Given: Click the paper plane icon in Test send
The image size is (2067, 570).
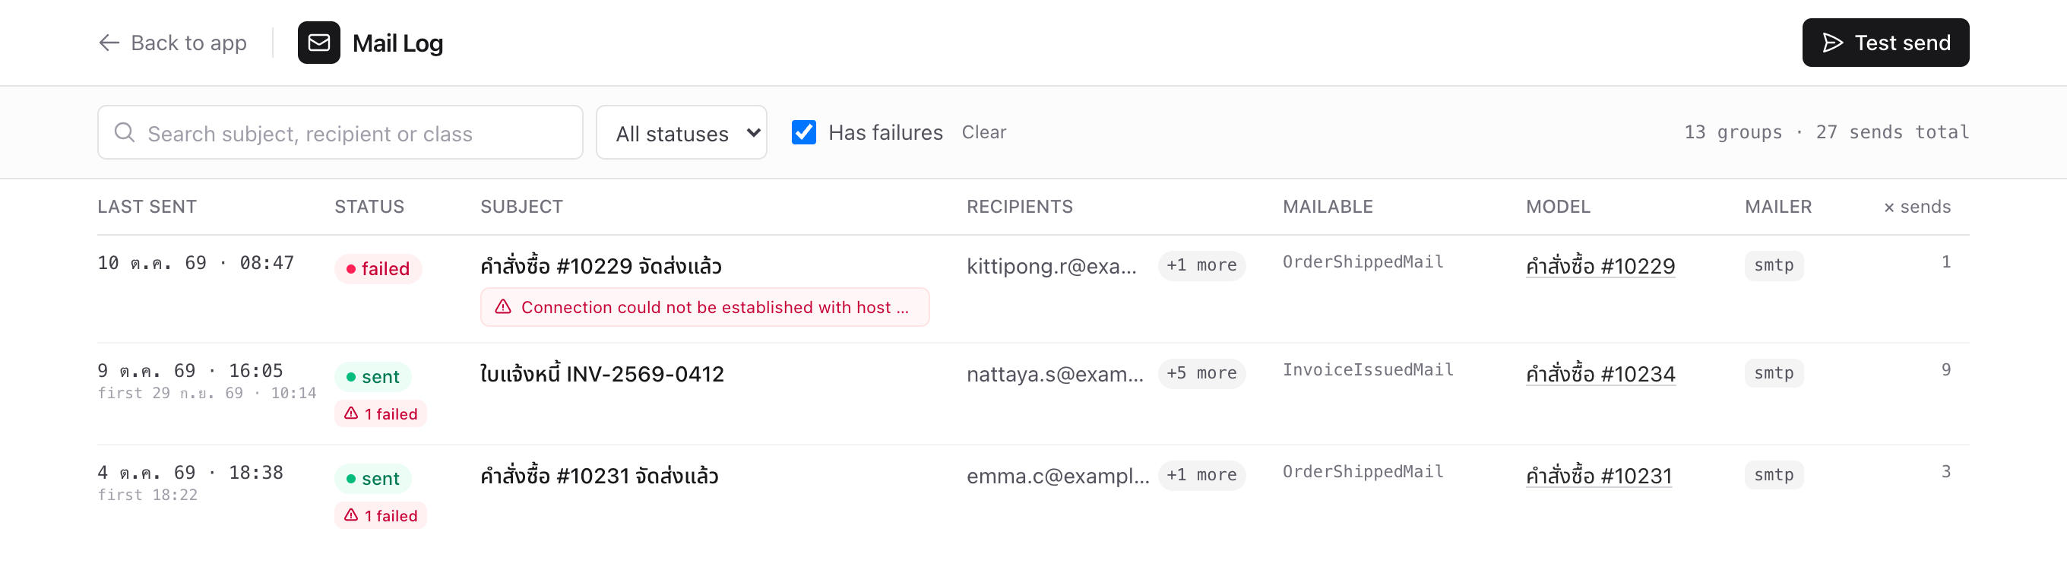Looking at the screenshot, I should click(1833, 43).
